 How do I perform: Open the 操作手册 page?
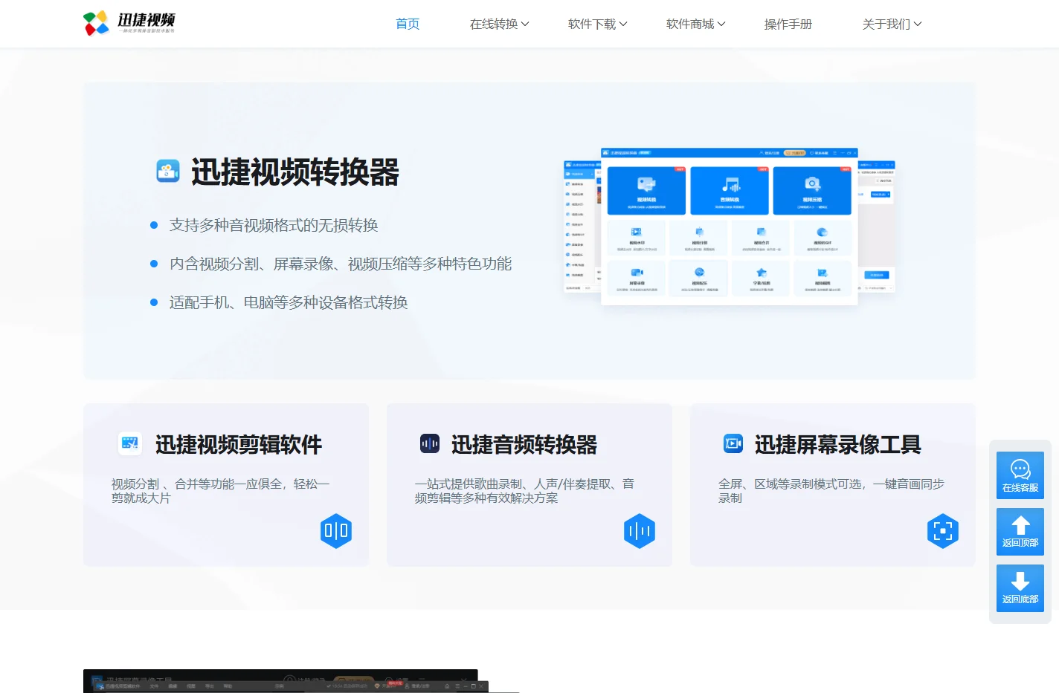788,24
